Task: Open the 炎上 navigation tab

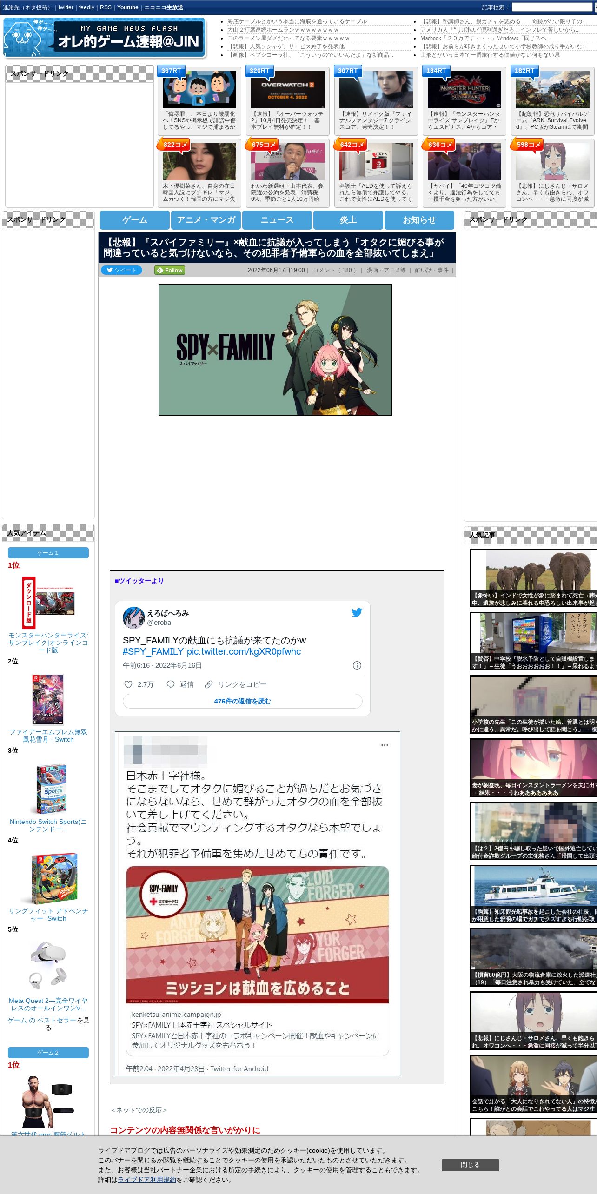Action: click(x=348, y=220)
